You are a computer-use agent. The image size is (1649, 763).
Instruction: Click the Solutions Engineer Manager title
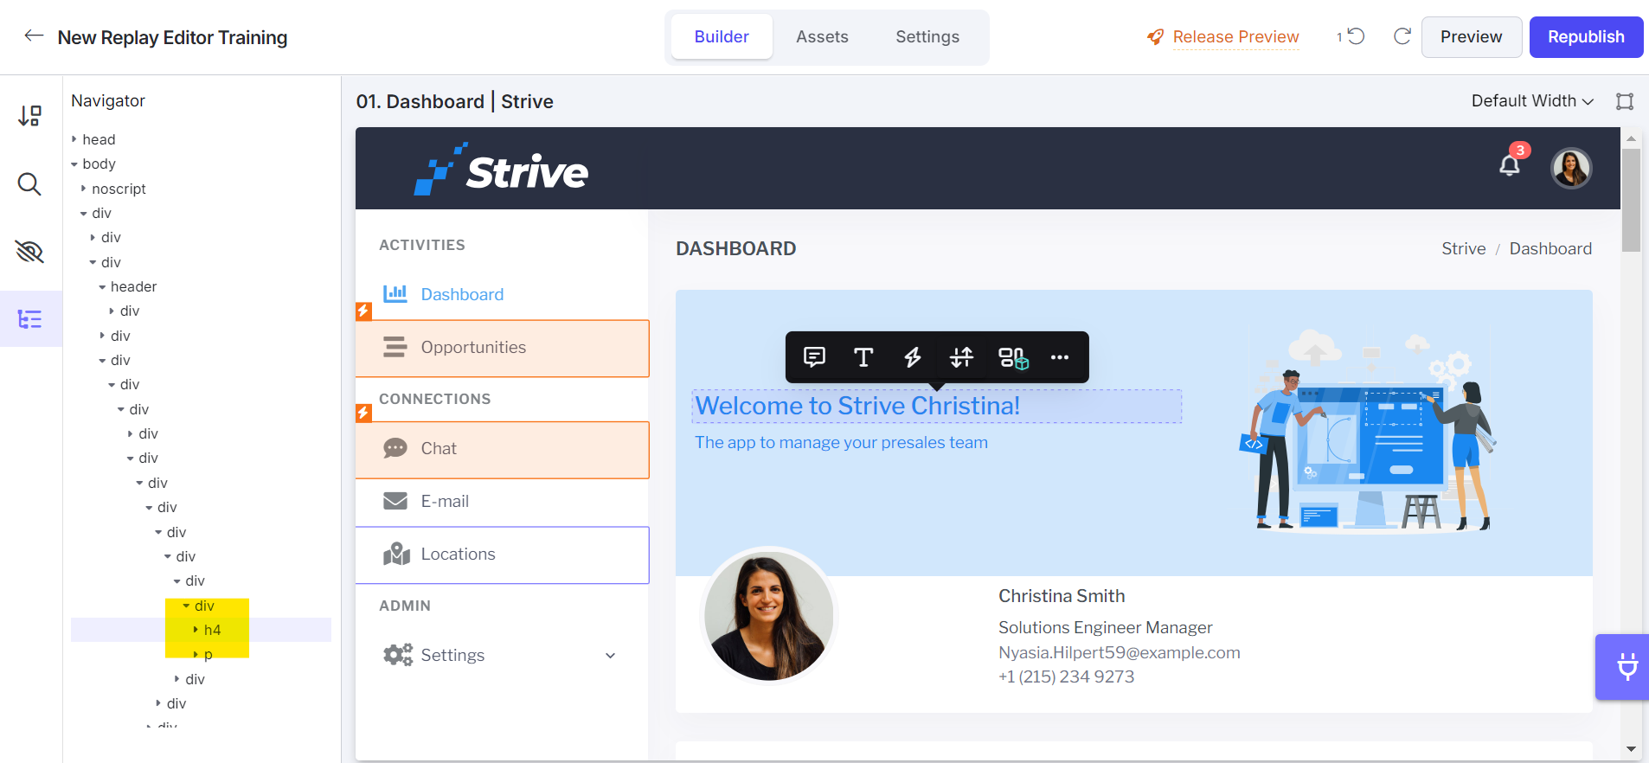tap(1105, 627)
